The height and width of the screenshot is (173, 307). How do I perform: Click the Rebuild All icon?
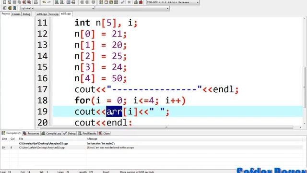[116, 2]
